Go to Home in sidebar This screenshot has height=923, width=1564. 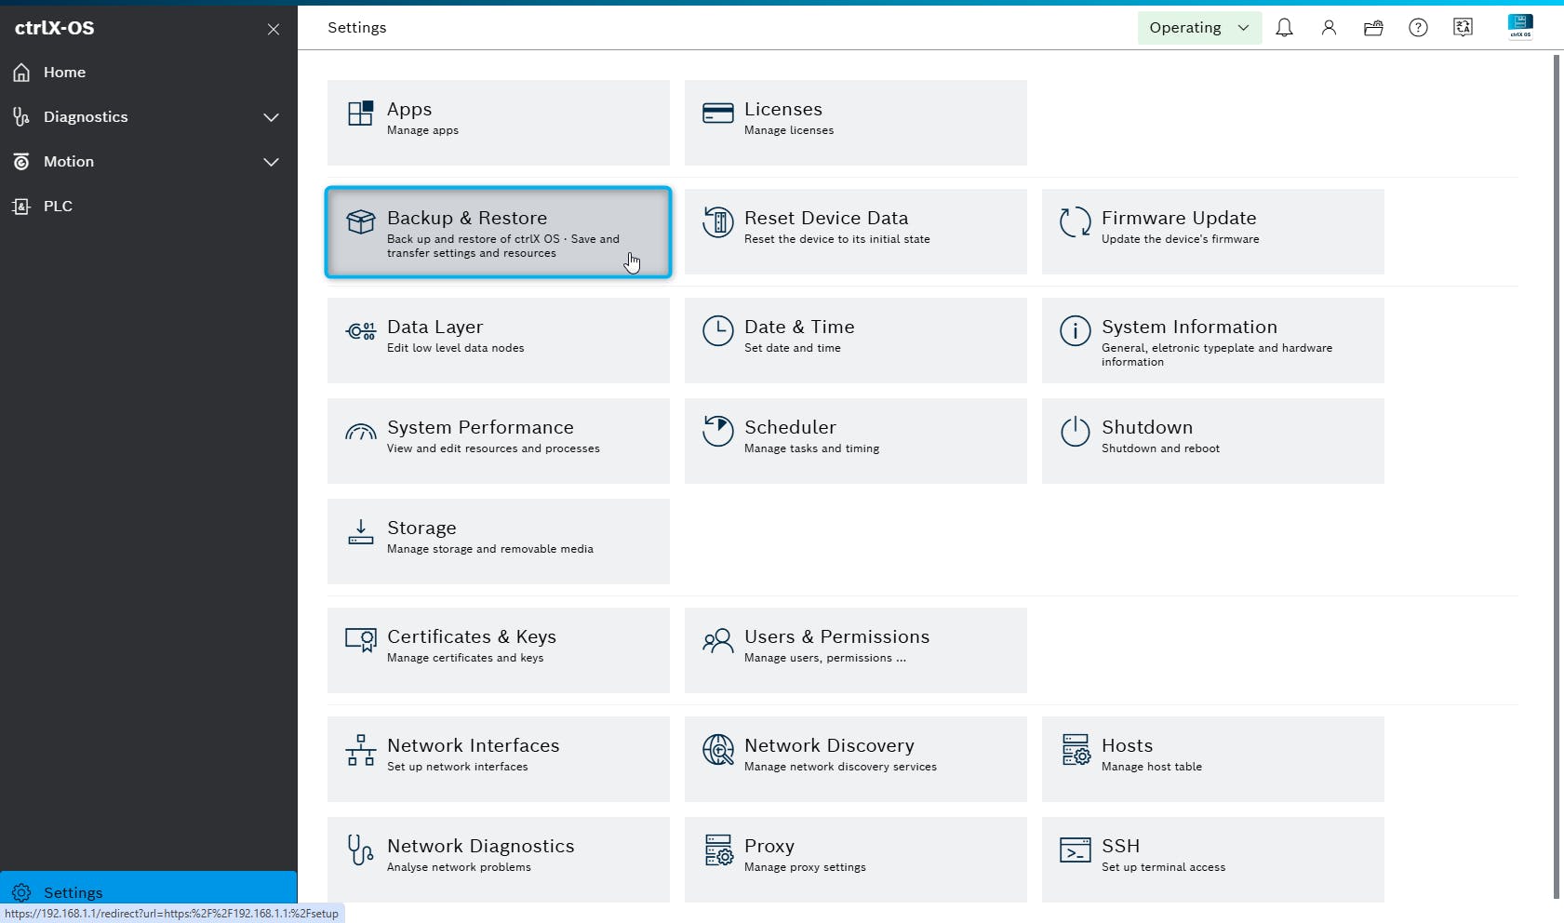pyautogui.click(x=64, y=73)
